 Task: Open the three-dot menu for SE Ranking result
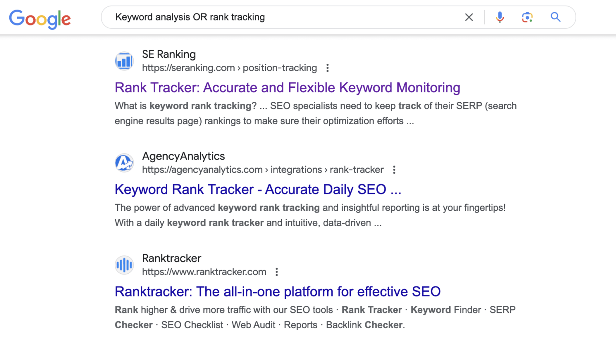[x=328, y=68]
